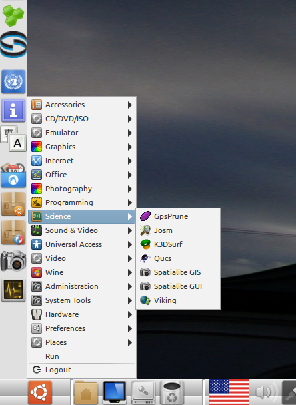Image resolution: width=296 pixels, height=405 pixels.
Task: Click the Programming construction icon
Action: (37, 202)
